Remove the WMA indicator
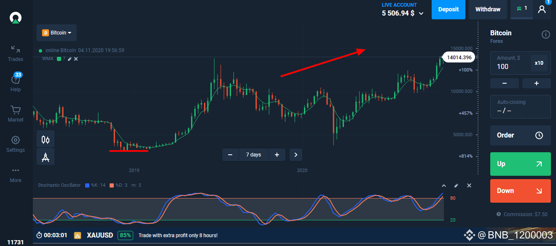 coord(76,59)
